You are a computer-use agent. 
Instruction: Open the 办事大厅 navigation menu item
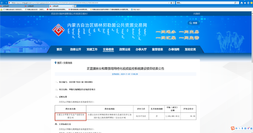pos(141,49)
